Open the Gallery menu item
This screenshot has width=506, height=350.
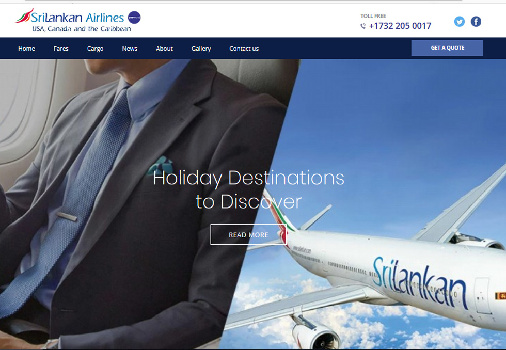click(x=201, y=49)
